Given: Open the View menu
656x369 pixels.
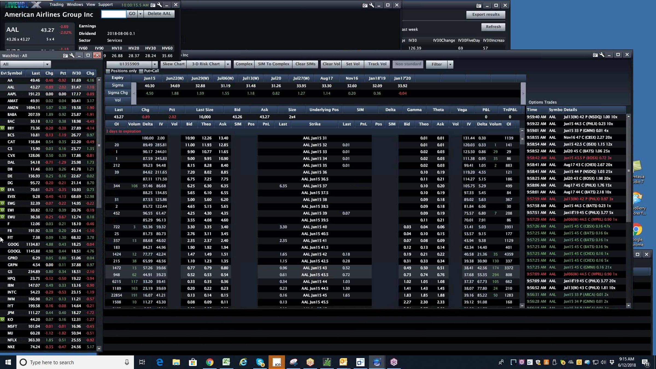Looking at the screenshot, I should pos(91,5).
